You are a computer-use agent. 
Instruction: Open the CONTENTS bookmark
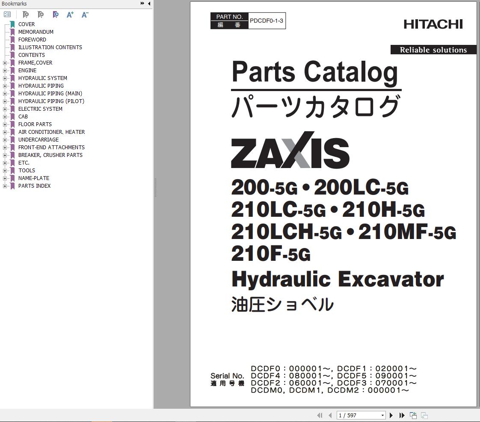tap(32, 55)
